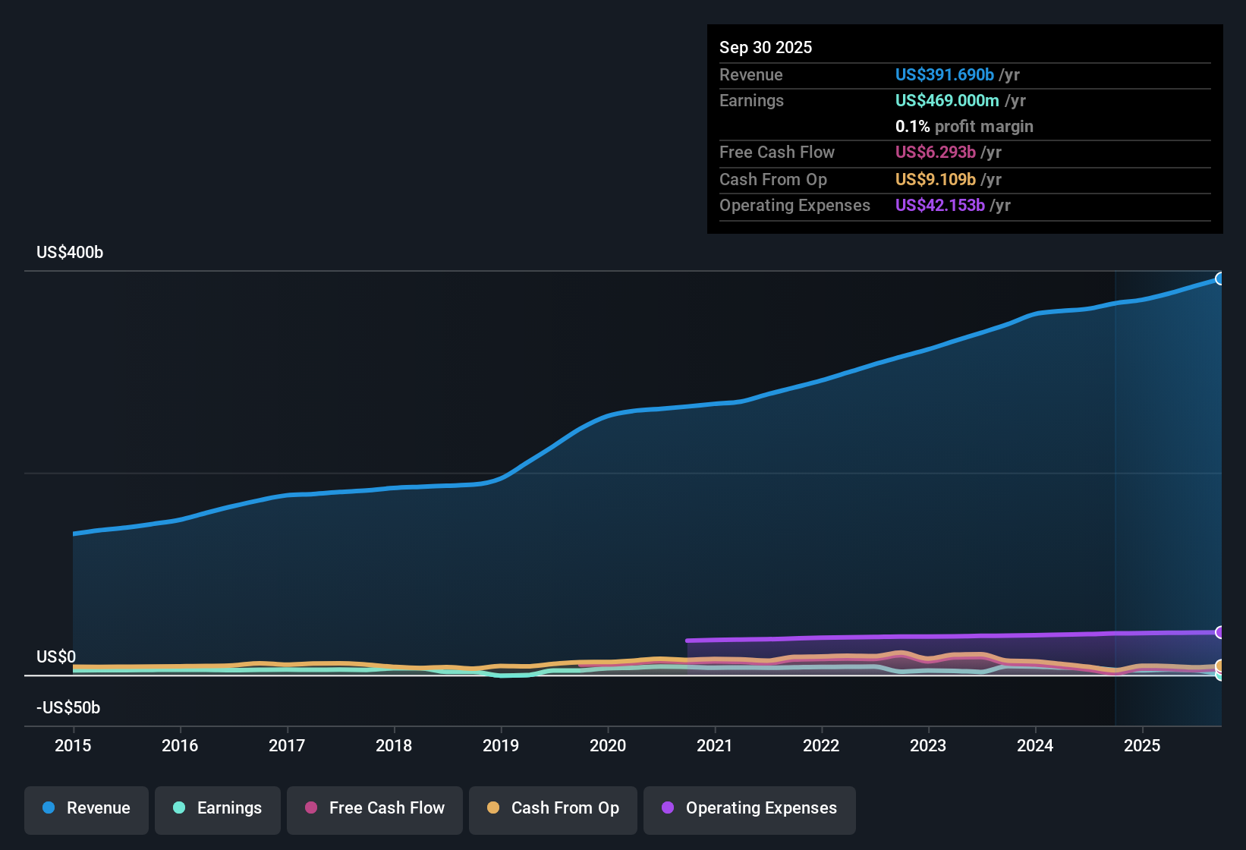The image size is (1246, 850).
Task: Click the 2020 label on the time axis
Action: coord(608,746)
